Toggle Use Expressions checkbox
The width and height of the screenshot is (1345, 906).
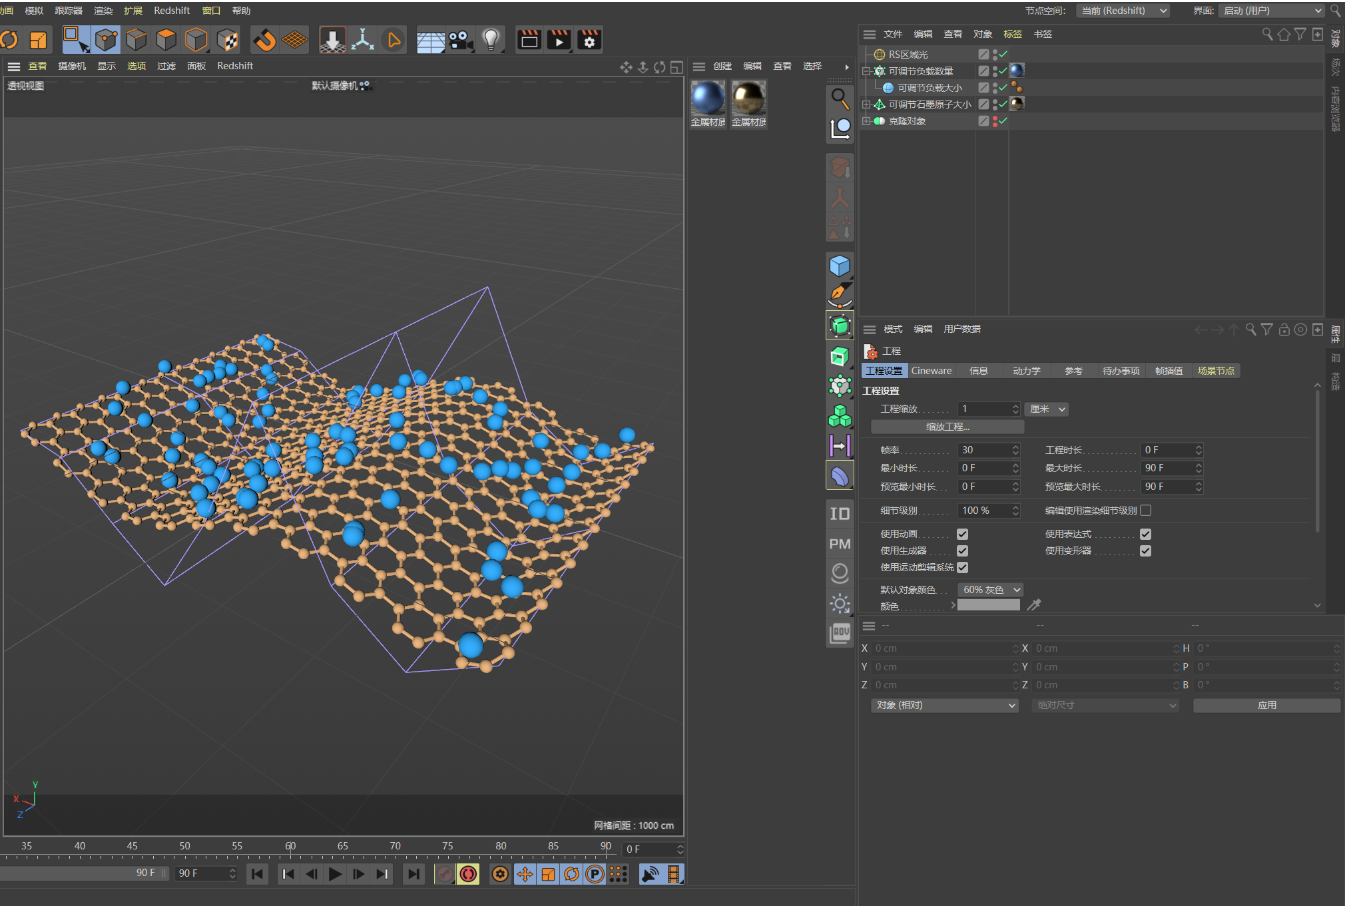(x=1145, y=534)
